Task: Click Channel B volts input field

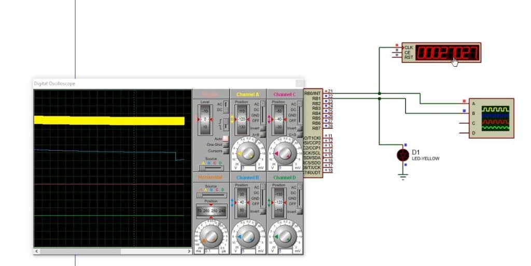Action: tap(249, 252)
